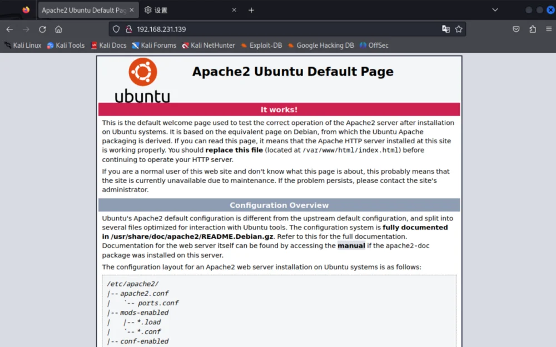Image resolution: width=556 pixels, height=347 pixels.
Task: Close the 设置 settings tab
Action: click(234, 10)
